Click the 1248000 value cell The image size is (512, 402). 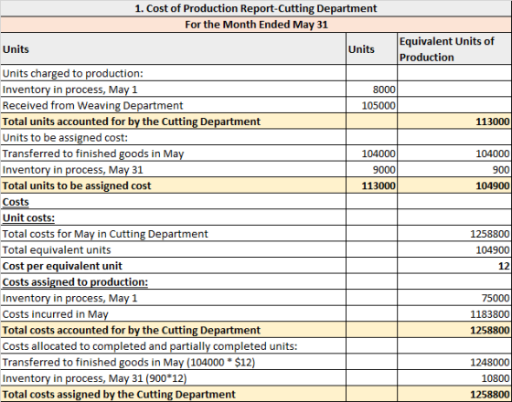[x=454, y=362]
